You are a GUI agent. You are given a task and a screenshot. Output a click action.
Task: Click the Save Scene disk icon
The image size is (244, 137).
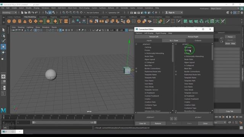pos(29,13)
